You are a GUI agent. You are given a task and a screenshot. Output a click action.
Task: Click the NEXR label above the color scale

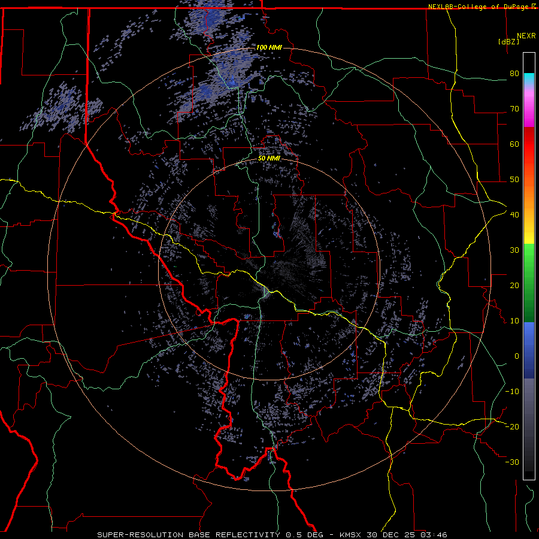[526, 36]
